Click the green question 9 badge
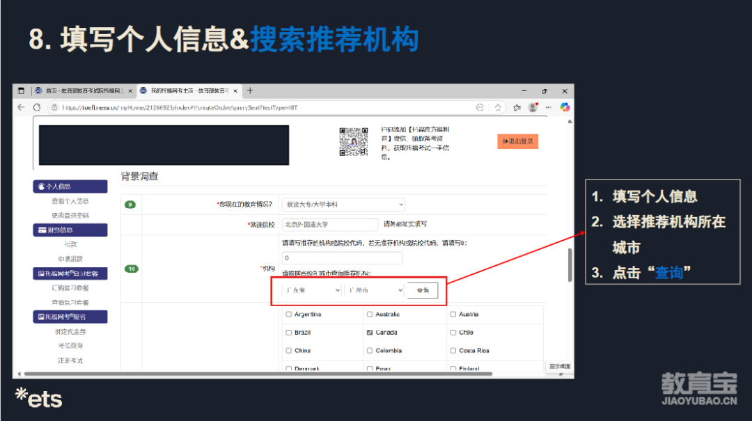Viewport: 752px width, 421px height. (x=130, y=205)
